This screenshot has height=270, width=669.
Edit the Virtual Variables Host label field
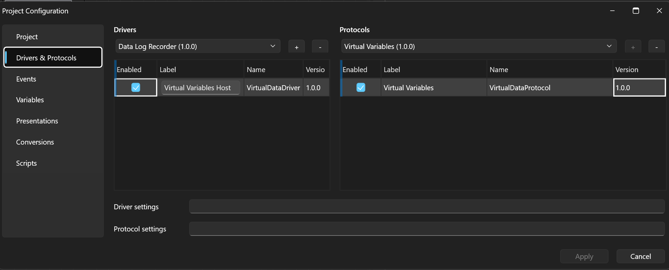pyautogui.click(x=201, y=88)
